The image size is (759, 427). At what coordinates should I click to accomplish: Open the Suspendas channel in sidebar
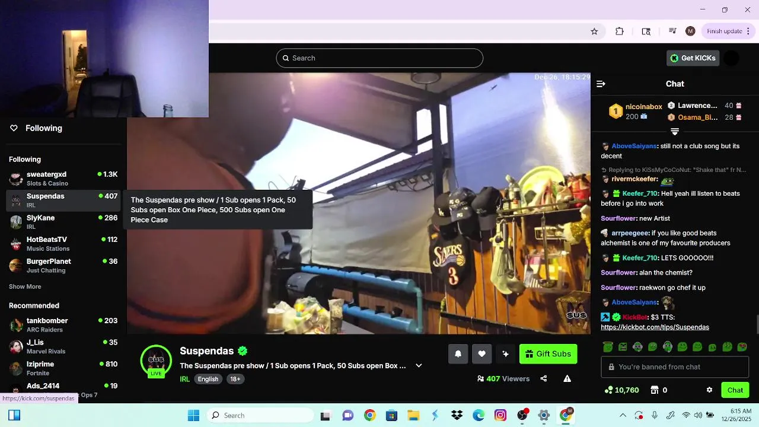point(63,200)
